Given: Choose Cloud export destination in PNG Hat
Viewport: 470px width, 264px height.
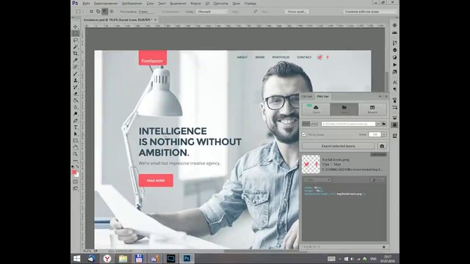Looking at the screenshot, I should [x=316, y=109].
